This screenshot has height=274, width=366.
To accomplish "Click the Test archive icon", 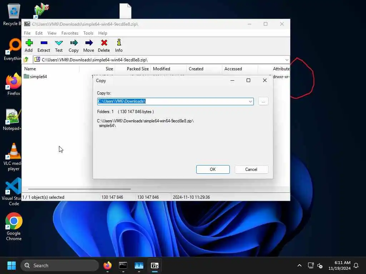I will (59, 43).
